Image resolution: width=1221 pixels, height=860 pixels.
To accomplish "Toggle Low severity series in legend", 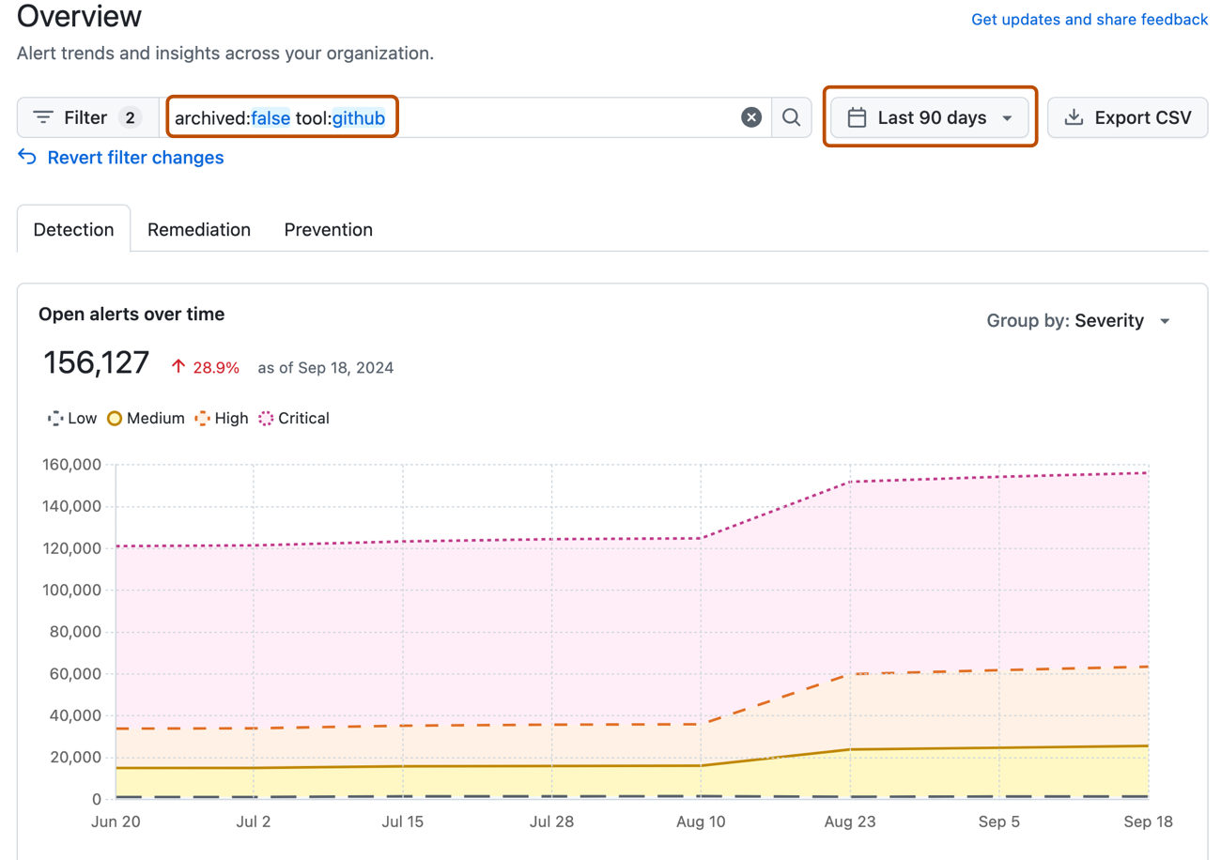I will point(72,419).
